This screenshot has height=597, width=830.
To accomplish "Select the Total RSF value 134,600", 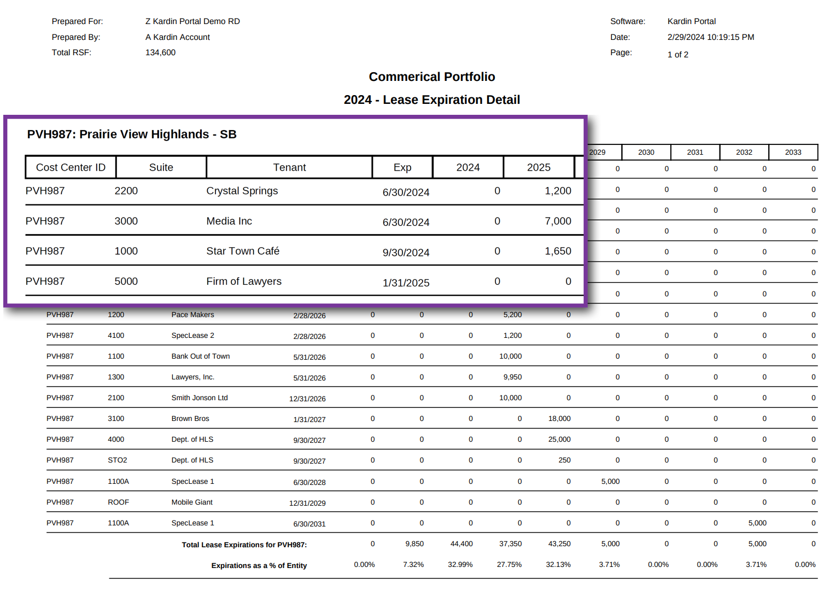I will (x=160, y=52).
